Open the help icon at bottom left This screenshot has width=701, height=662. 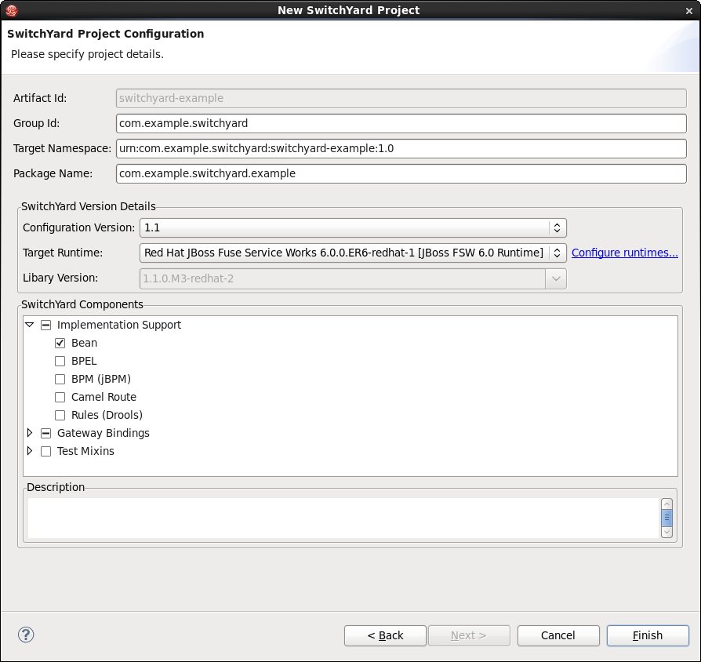coord(26,635)
